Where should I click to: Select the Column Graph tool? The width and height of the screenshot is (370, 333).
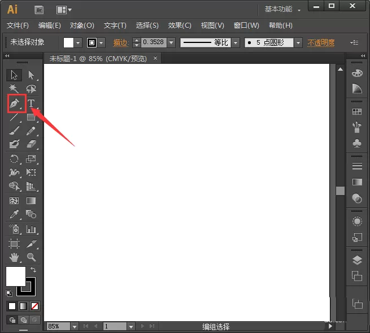pyautogui.click(x=31, y=229)
